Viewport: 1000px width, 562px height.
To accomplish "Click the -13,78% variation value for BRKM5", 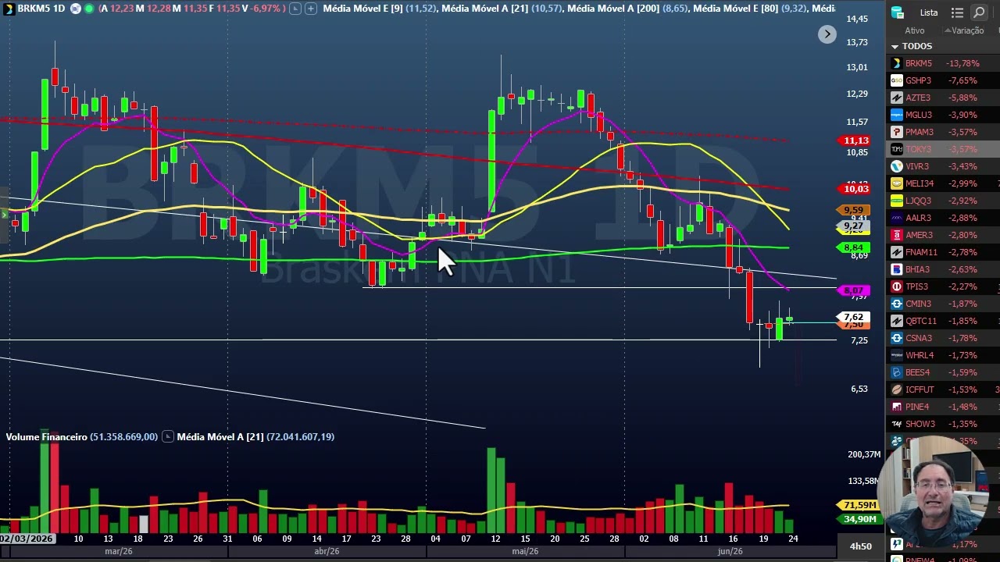I will [x=962, y=63].
